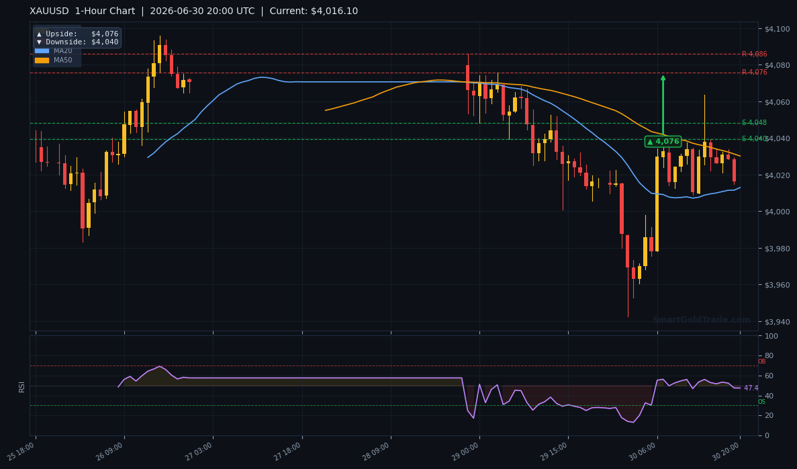
Task: Click the 25 18:00 time axis label
Action: coord(21,452)
